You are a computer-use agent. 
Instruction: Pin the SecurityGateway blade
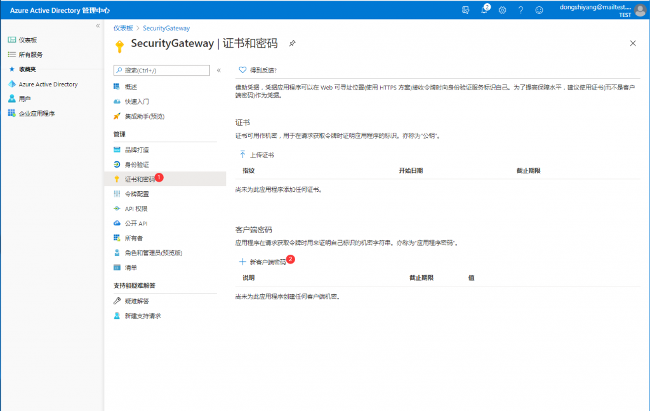292,43
